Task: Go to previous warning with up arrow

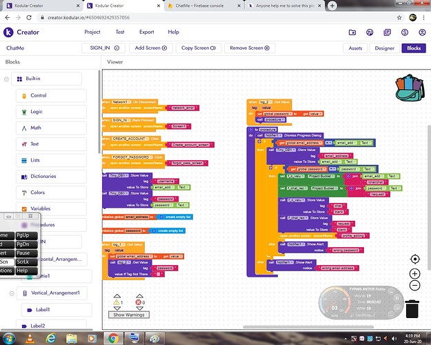Action: (117, 296)
